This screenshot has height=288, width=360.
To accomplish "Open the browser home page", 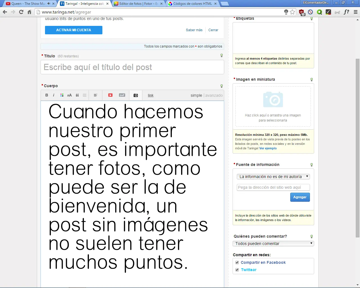I will [29, 12].
